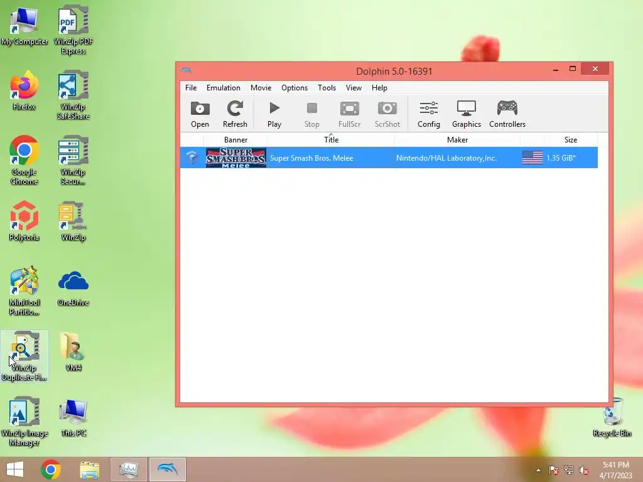Screen dimensions: 643x482
Task: Open the Config settings icon
Action: (x=428, y=114)
